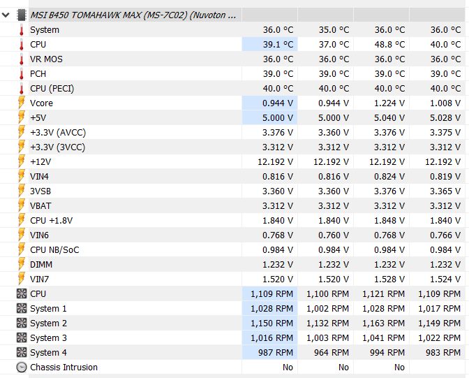Click the lightning bolt icon beside DIMM
The height and width of the screenshot is (378, 469).
pyautogui.click(x=22, y=264)
